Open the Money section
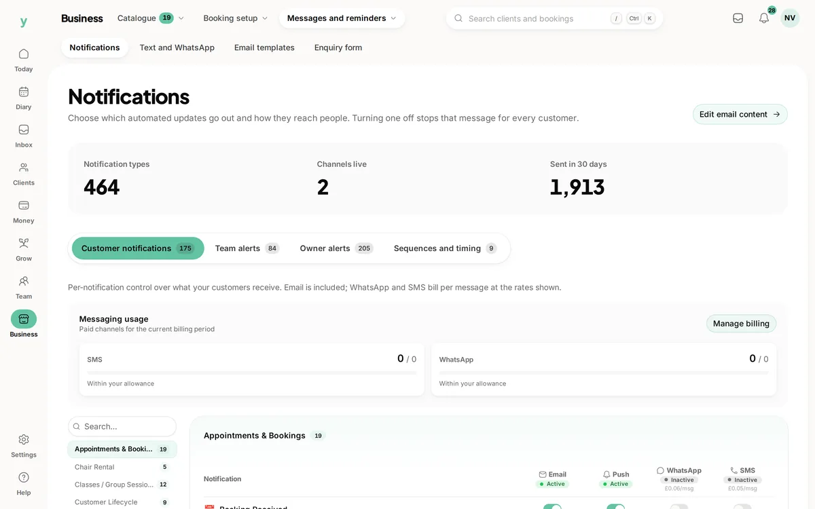The image size is (815, 509). click(x=24, y=212)
